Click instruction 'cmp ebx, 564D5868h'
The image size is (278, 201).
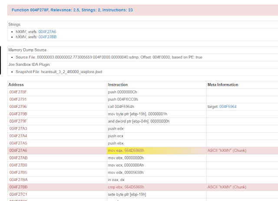(x=126, y=187)
